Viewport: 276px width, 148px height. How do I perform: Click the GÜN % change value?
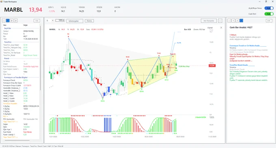tap(52, 11)
